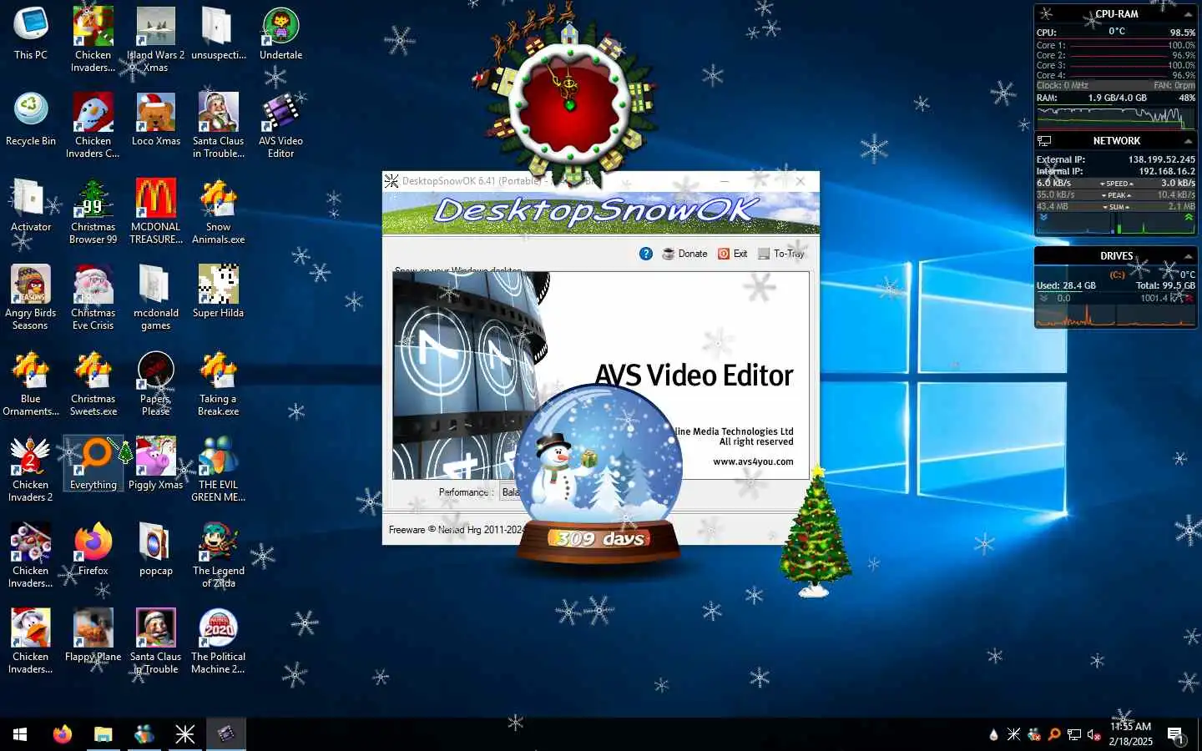The width and height of the screenshot is (1202, 751).
Task: Open Taking a Break.exe icon
Action: (218, 382)
